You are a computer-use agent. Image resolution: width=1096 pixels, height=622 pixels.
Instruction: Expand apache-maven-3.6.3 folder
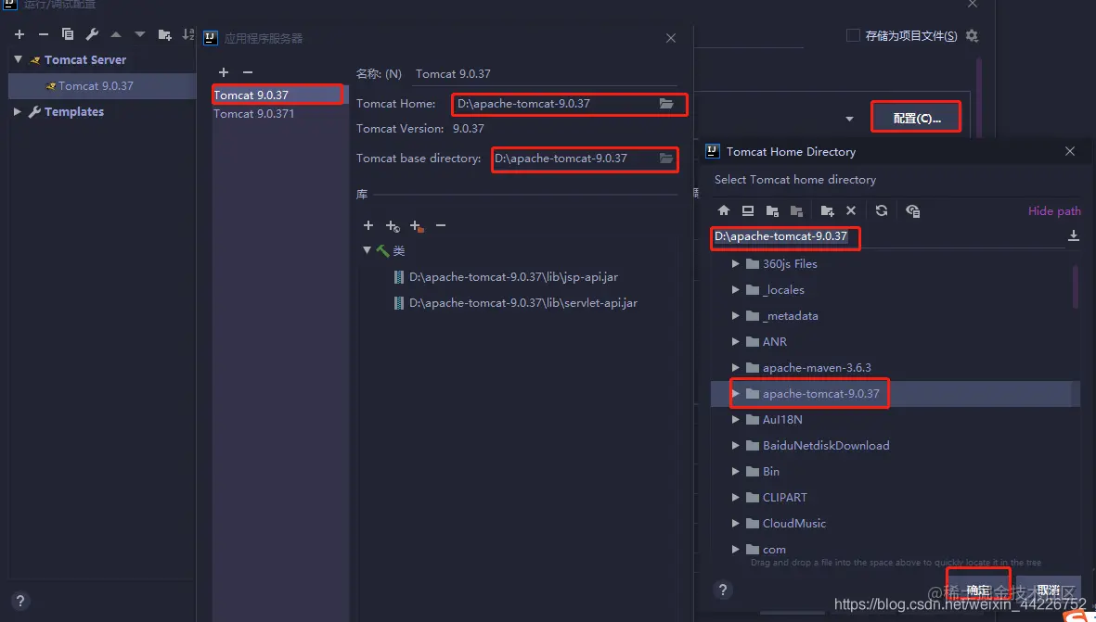[735, 367]
